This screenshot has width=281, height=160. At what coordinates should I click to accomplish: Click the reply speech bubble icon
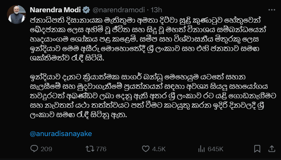click(x=34, y=149)
